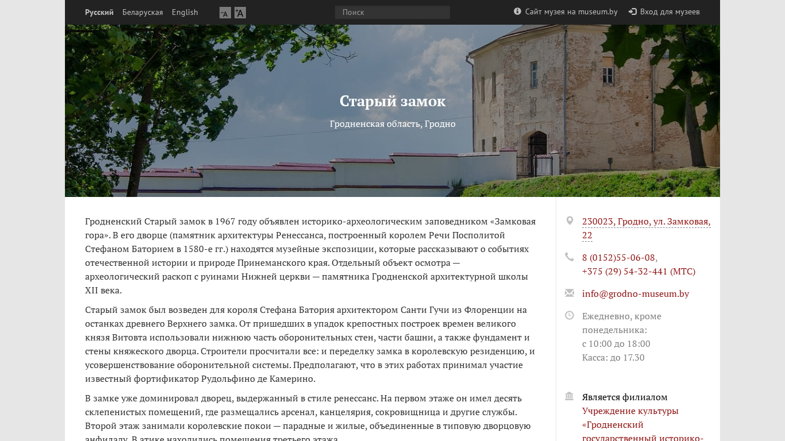
Task: Focus the 'Поиск' search field
Action: [x=392, y=12]
